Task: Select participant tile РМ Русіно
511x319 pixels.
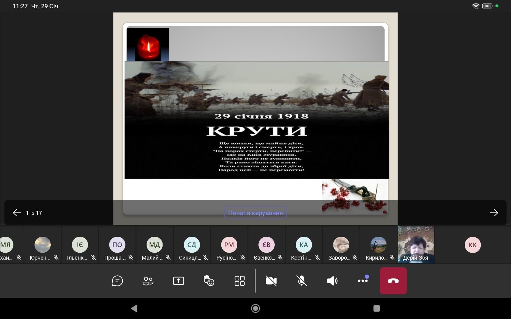Action: pyautogui.click(x=229, y=245)
